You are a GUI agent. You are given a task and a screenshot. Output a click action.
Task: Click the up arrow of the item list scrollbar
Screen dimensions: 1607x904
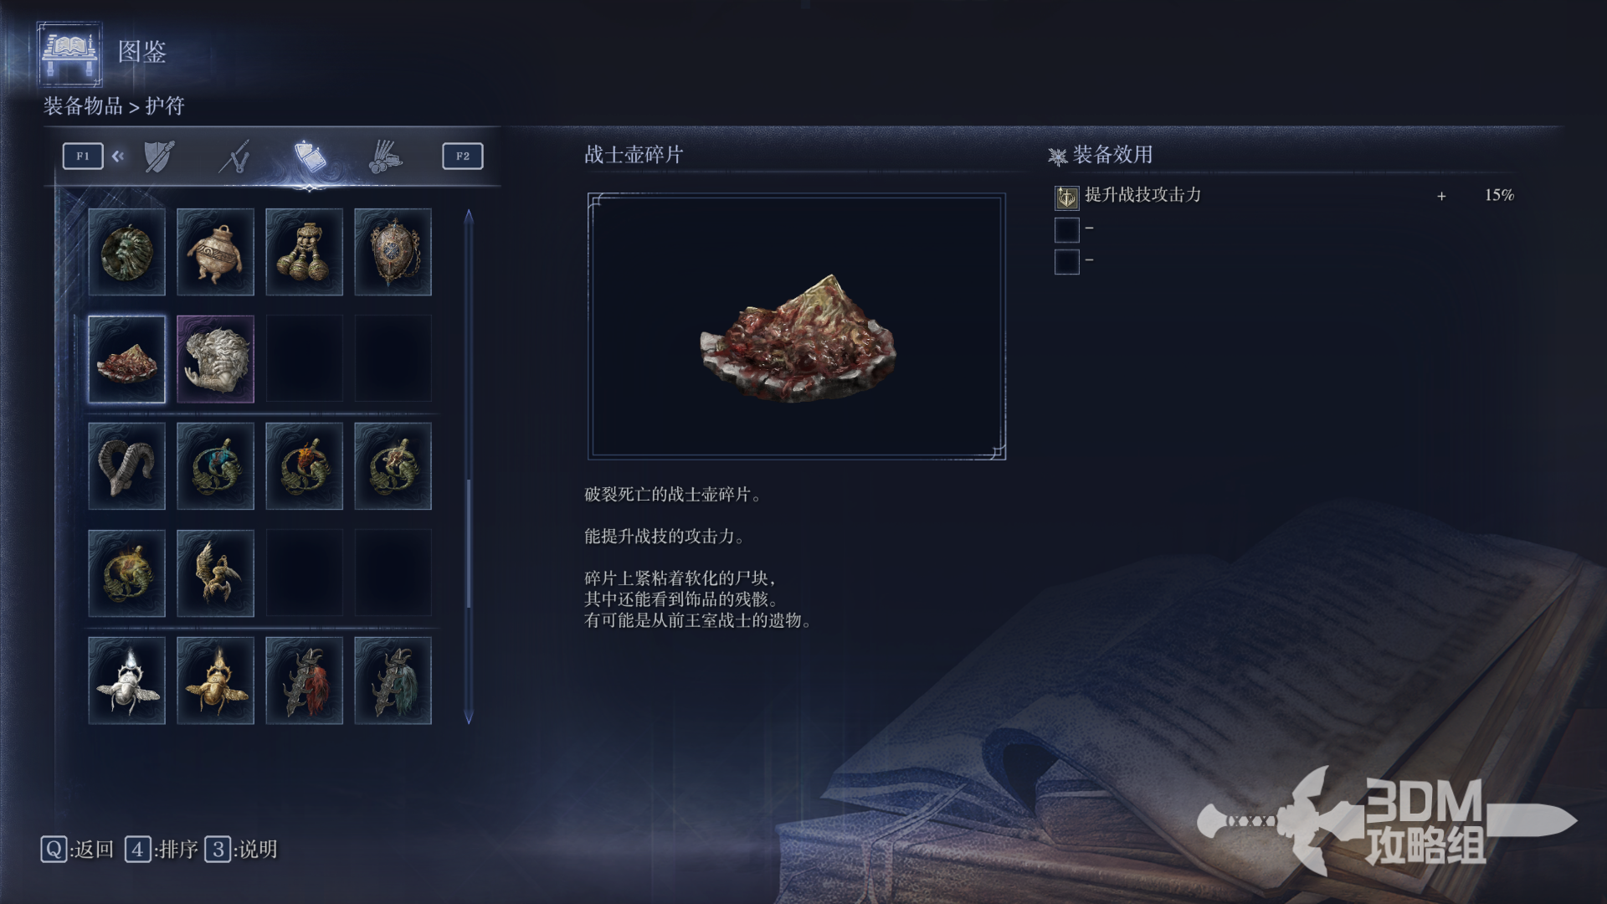(x=469, y=216)
